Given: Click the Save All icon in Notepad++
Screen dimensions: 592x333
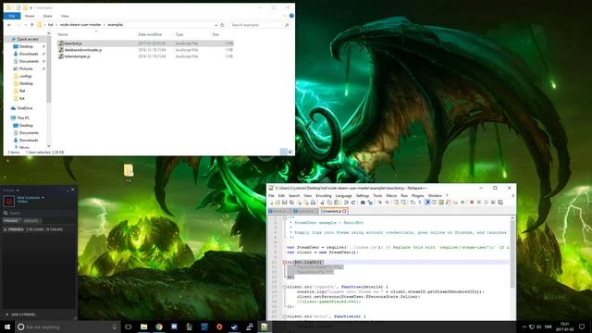Looking at the screenshot, I should pos(291,203).
